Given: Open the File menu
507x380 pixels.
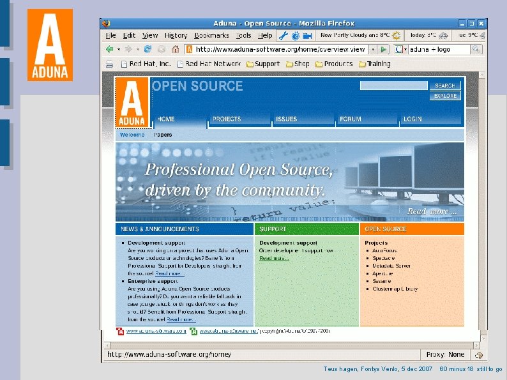Looking at the screenshot, I should click(110, 35).
